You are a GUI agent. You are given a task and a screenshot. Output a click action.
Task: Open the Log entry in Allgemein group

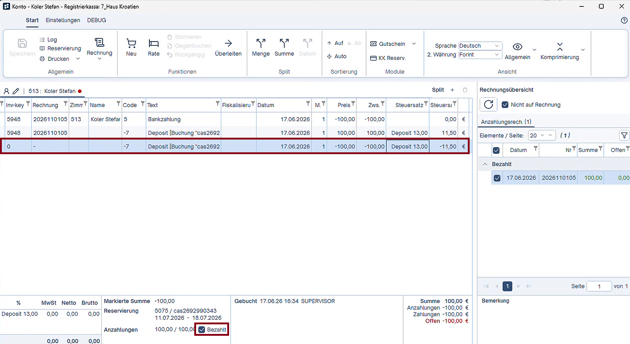pos(48,40)
